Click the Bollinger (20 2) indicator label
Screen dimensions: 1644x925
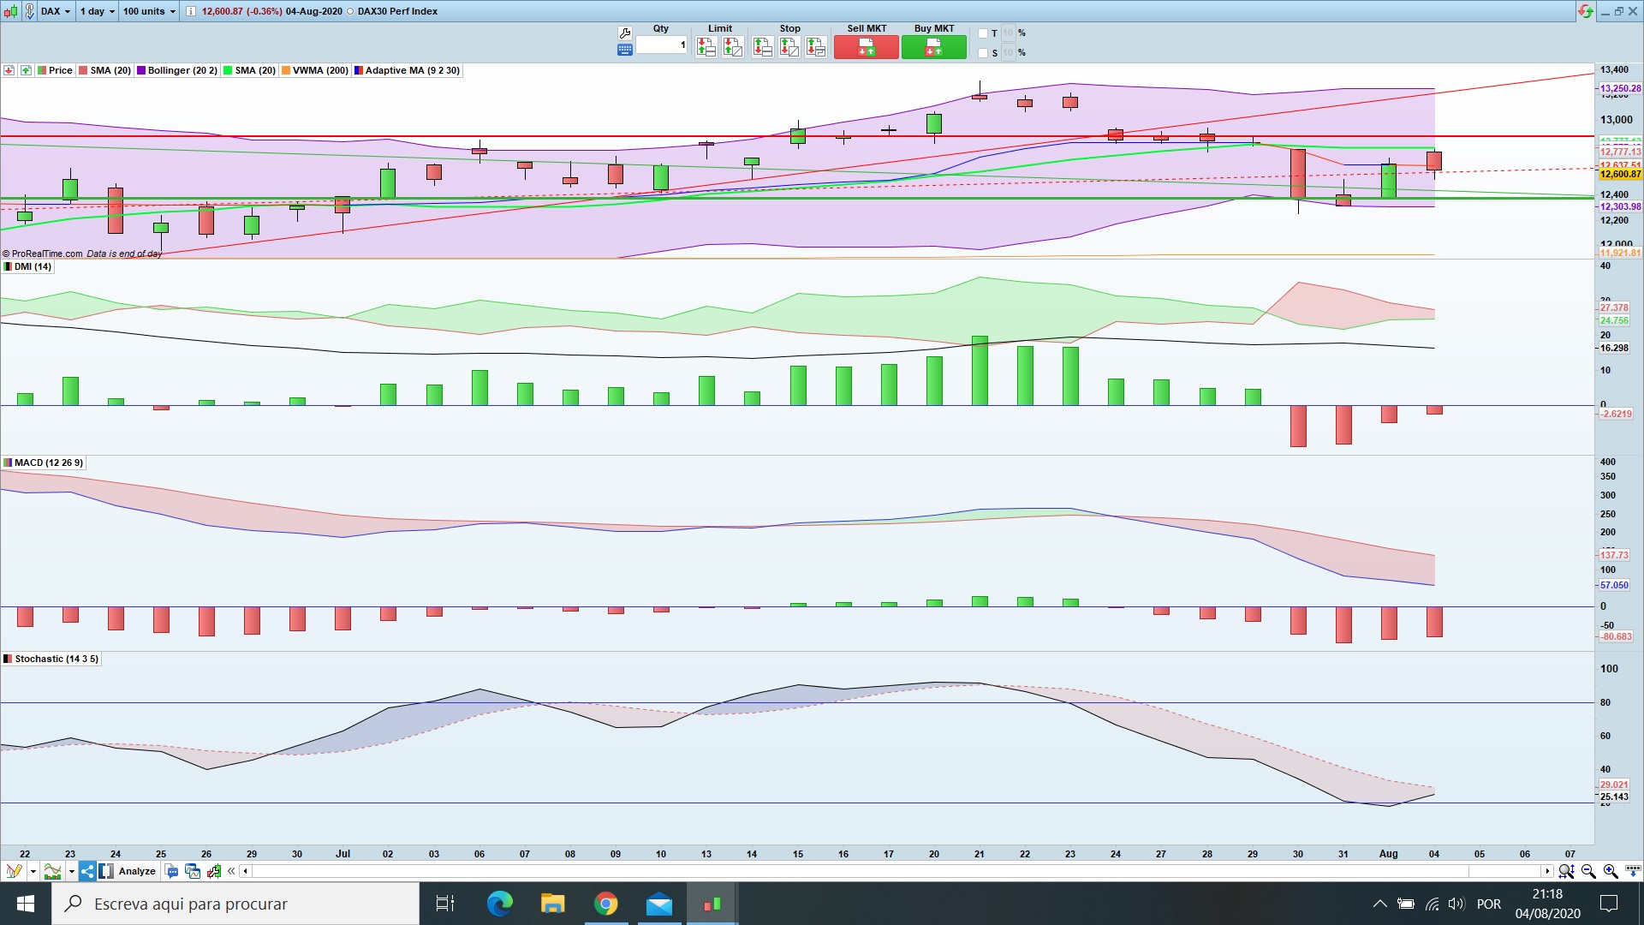(182, 70)
